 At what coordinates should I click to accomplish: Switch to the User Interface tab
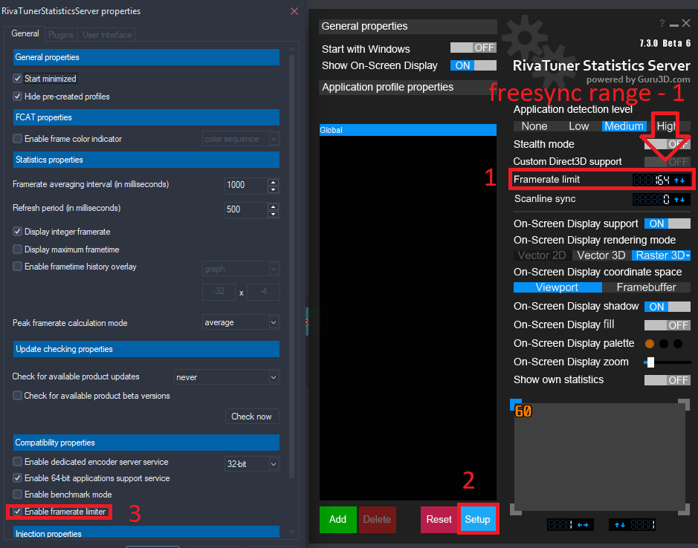[x=107, y=35]
